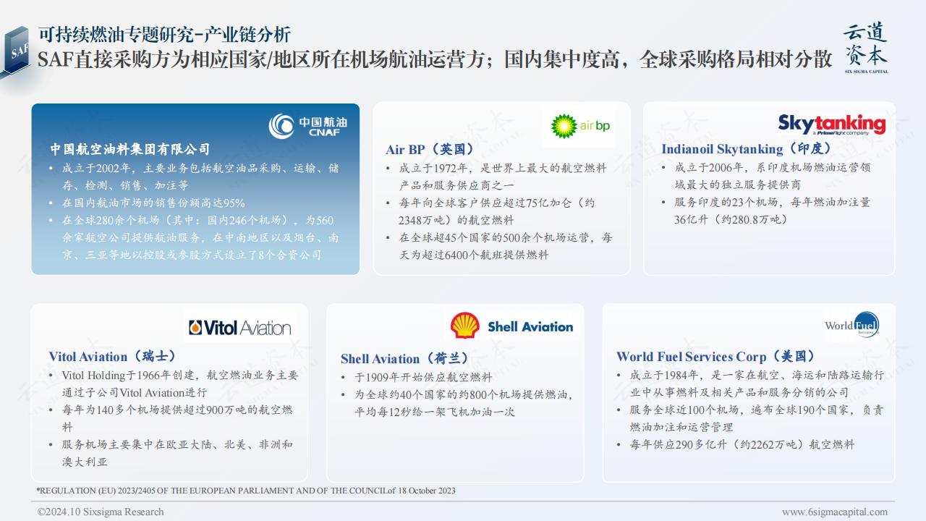Click the Shell Aviation logo
Screen dimensions: 926x521
pos(511,326)
